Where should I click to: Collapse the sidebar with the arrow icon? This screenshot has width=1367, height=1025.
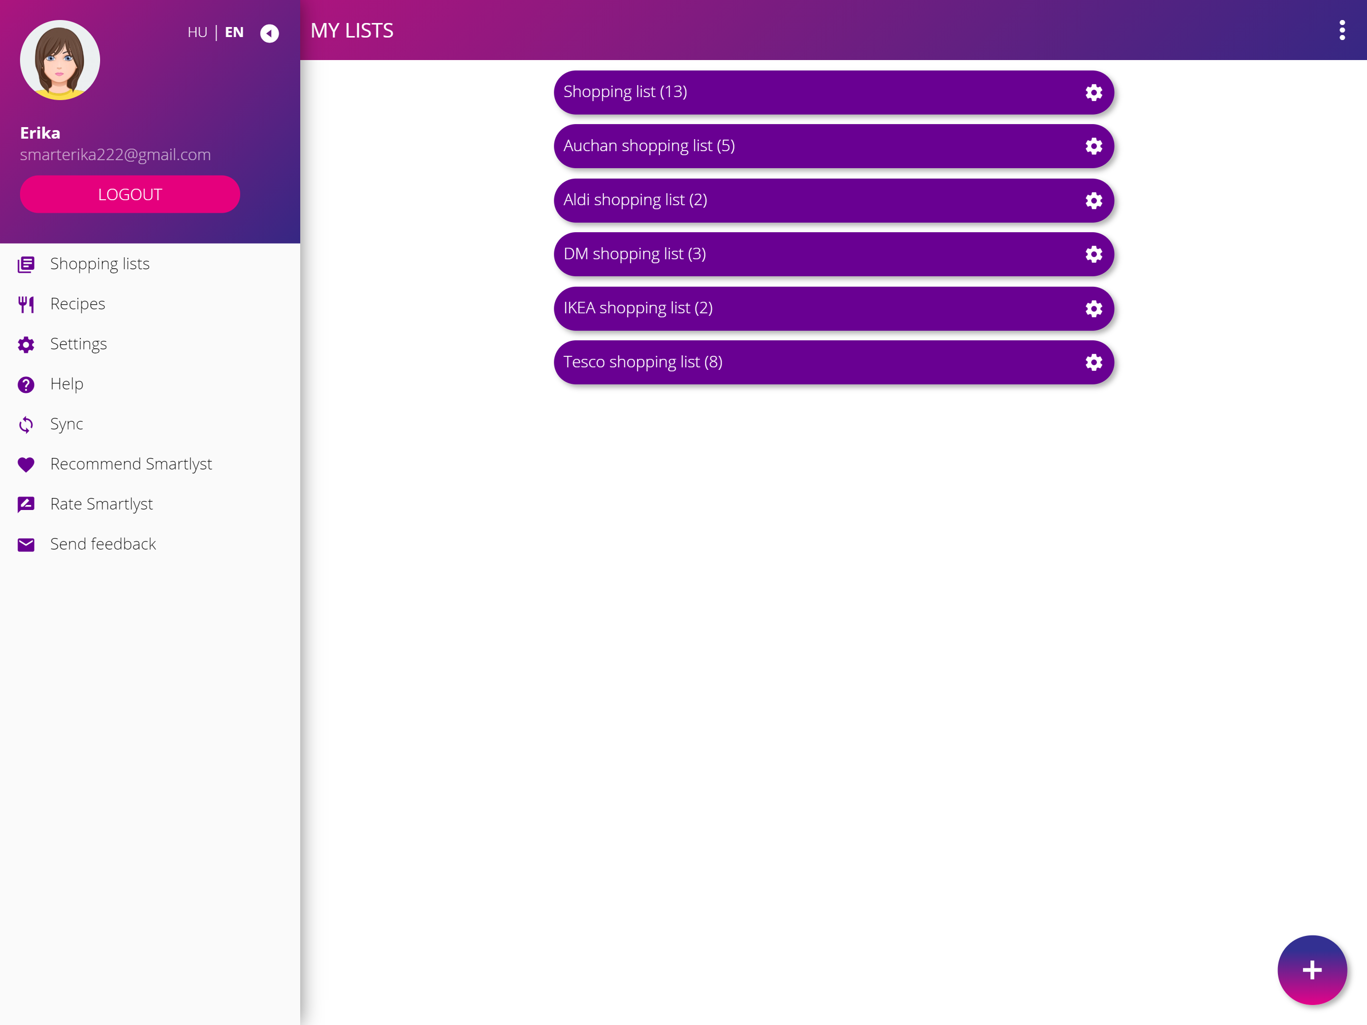pos(269,33)
